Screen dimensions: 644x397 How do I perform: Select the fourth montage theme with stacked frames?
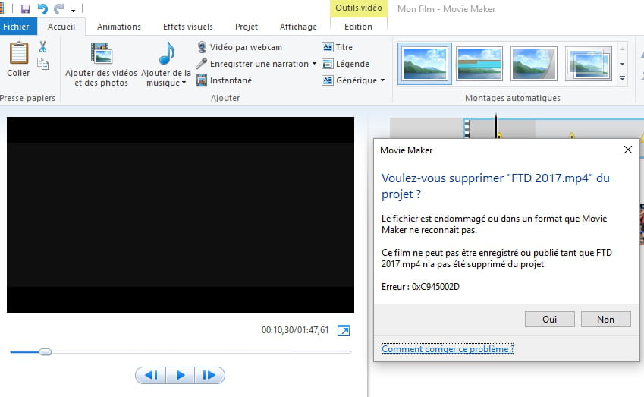(588, 64)
